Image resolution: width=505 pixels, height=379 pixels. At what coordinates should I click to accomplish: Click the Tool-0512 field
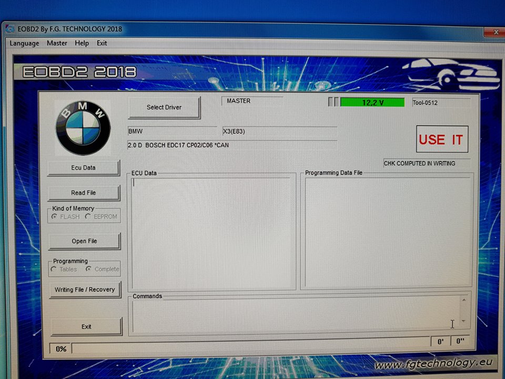[x=441, y=103]
